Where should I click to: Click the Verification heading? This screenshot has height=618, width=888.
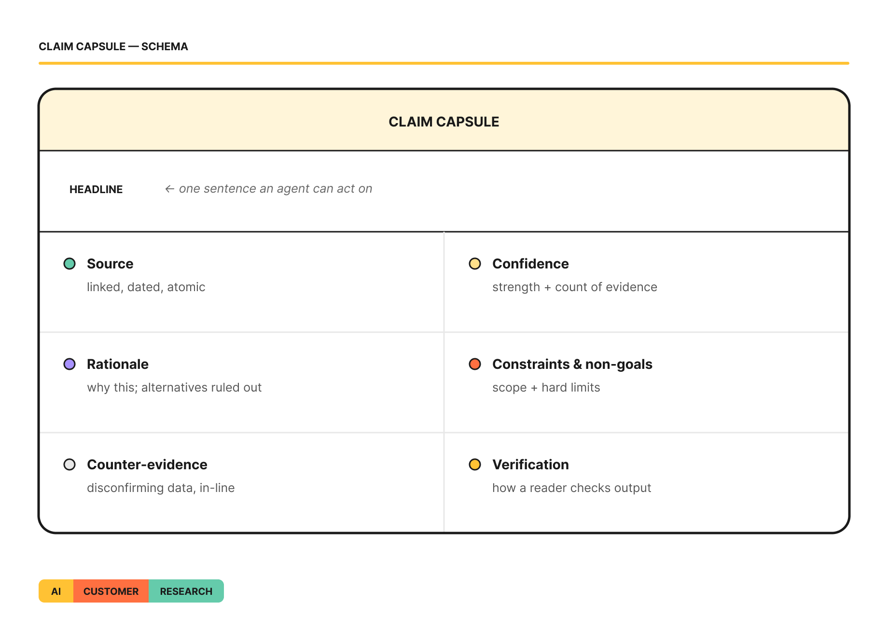(x=530, y=464)
